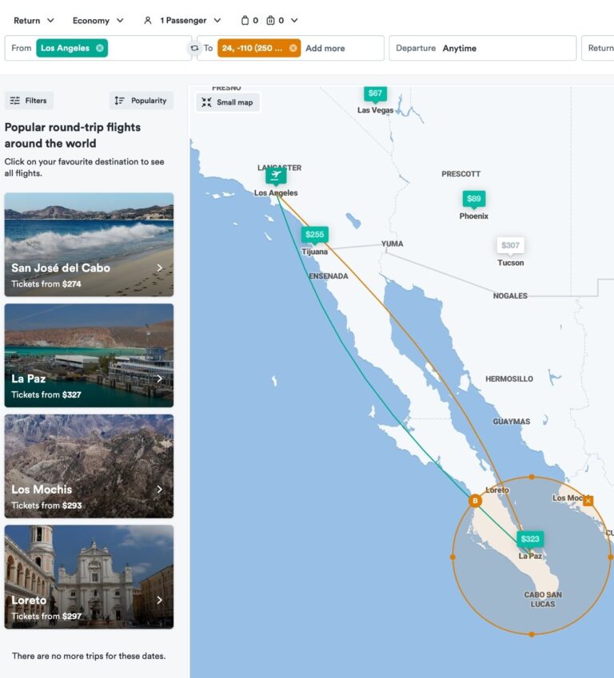614x678 pixels.
Task: Remove the Los Angeles origin chip
Action: click(x=99, y=48)
